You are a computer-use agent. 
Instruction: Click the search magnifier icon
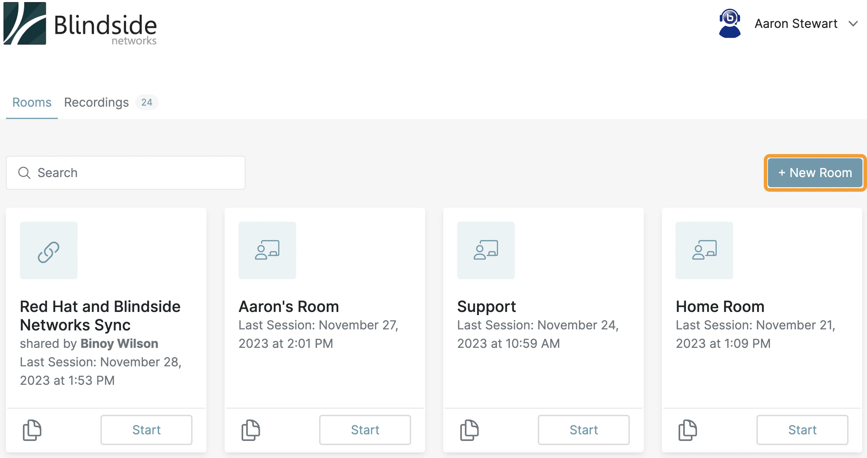pos(24,173)
